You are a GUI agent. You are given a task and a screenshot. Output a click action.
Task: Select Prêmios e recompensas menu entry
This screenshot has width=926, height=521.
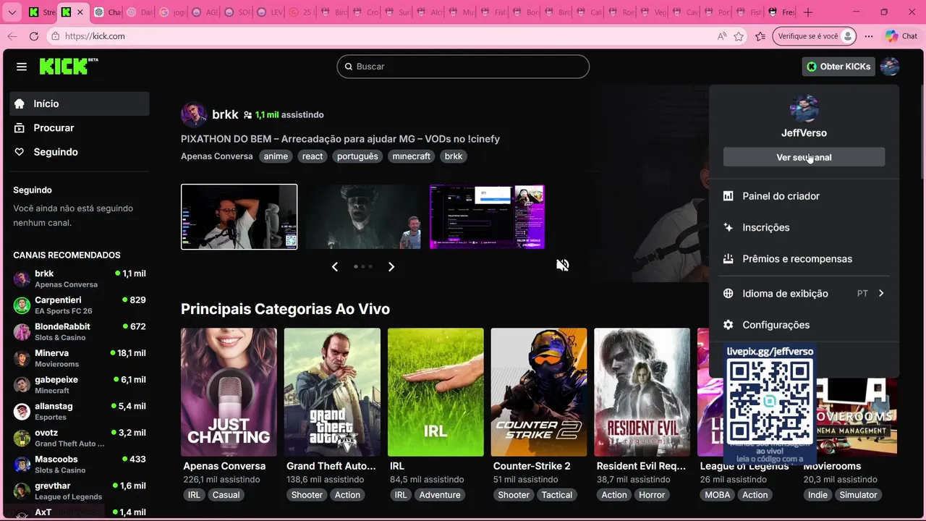click(804, 259)
